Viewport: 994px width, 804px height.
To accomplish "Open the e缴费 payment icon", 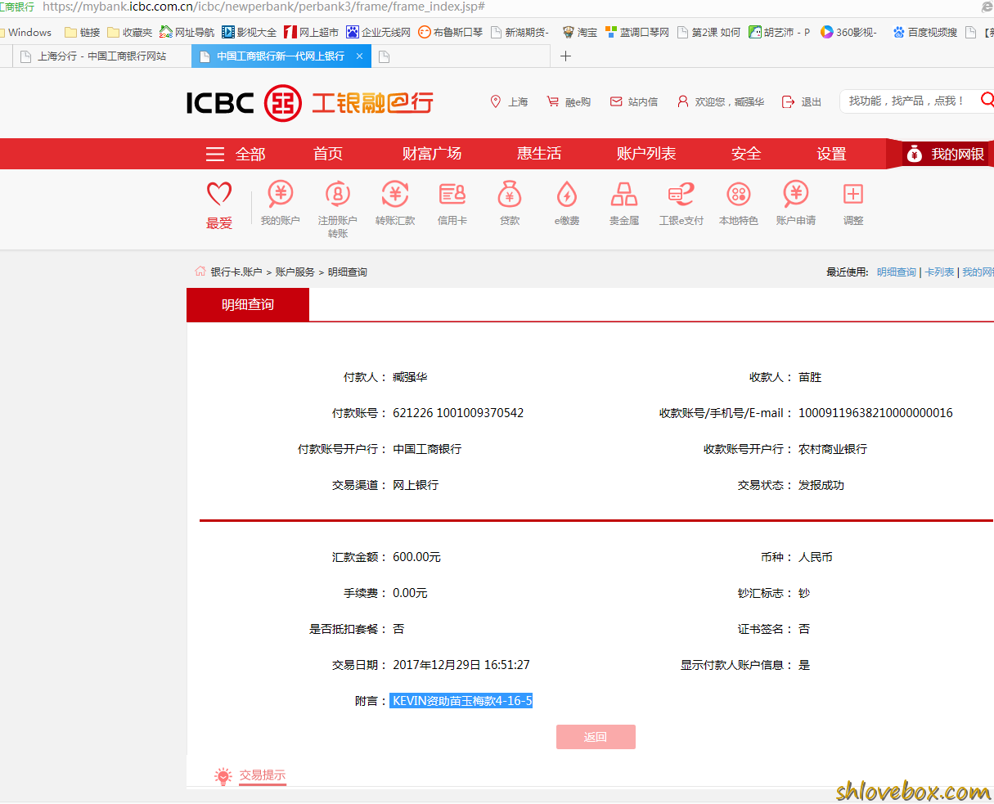I will (567, 195).
